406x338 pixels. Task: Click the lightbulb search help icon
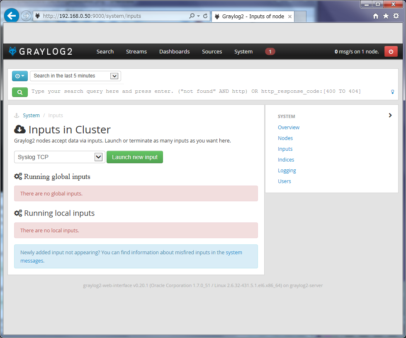pyautogui.click(x=393, y=92)
